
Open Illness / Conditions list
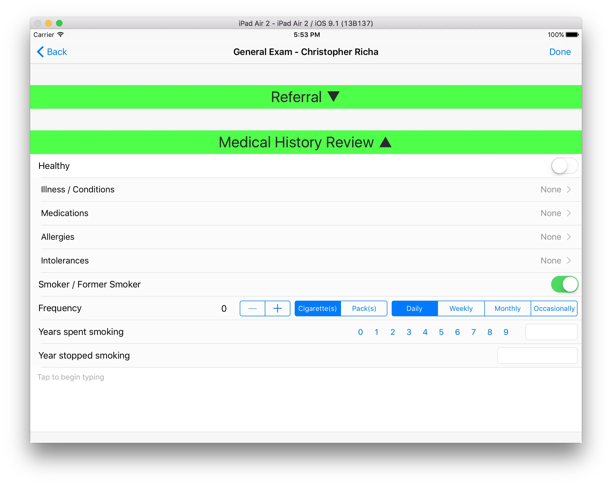point(305,189)
